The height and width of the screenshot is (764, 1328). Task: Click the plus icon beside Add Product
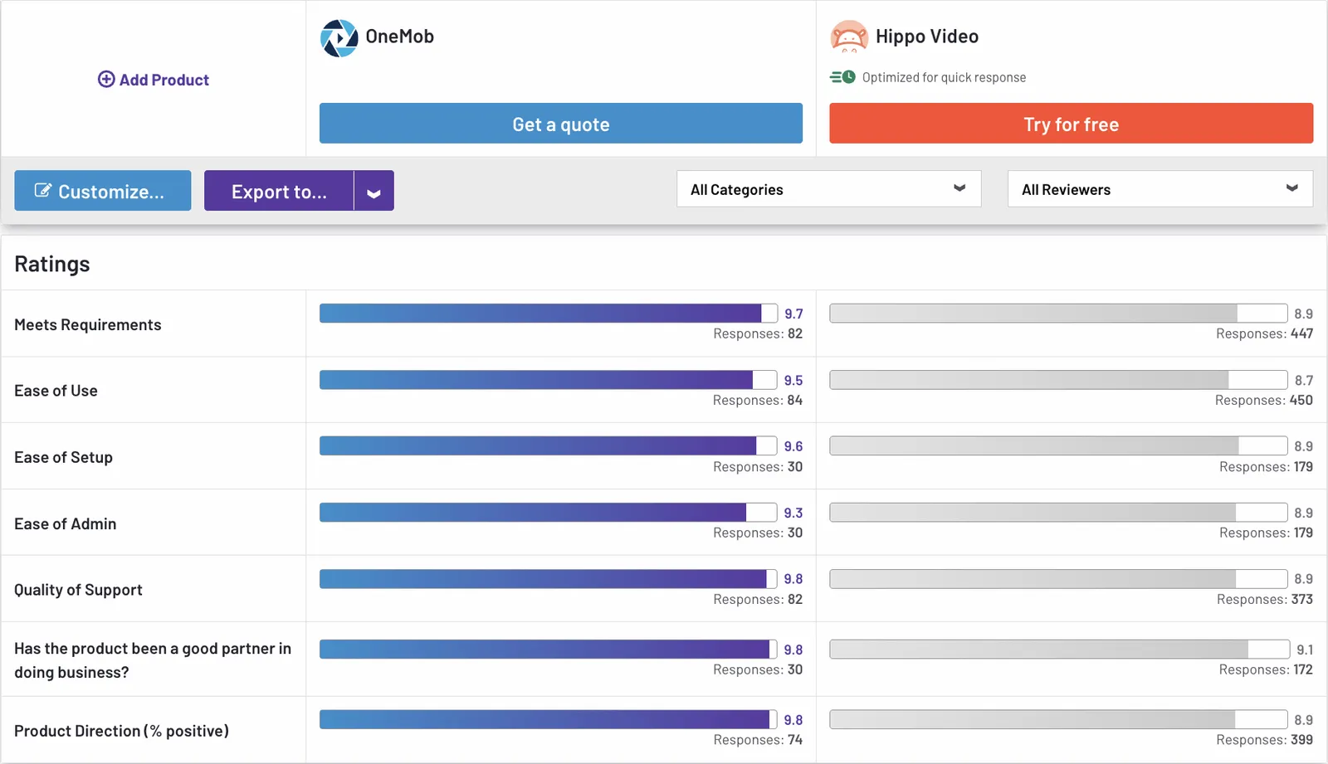coord(106,79)
